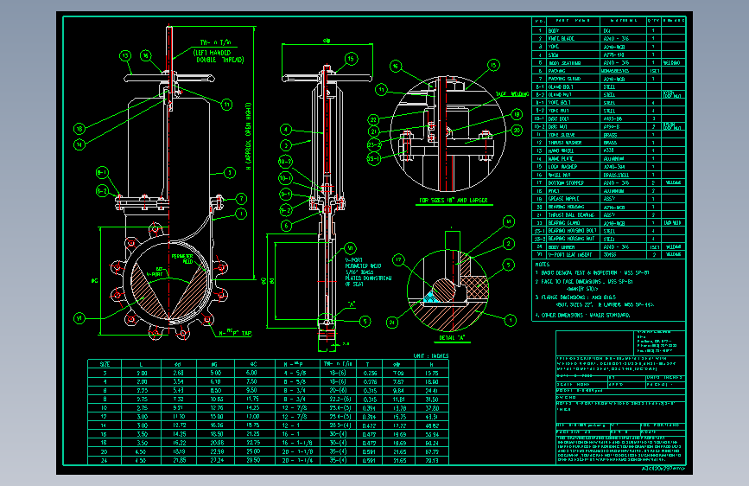Select balloon 4 on the side section view
This screenshot has height=486, width=749.
coord(285,129)
